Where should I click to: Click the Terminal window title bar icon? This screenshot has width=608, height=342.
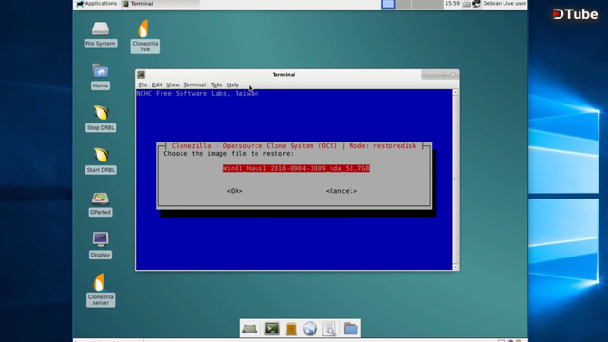pos(142,74)
